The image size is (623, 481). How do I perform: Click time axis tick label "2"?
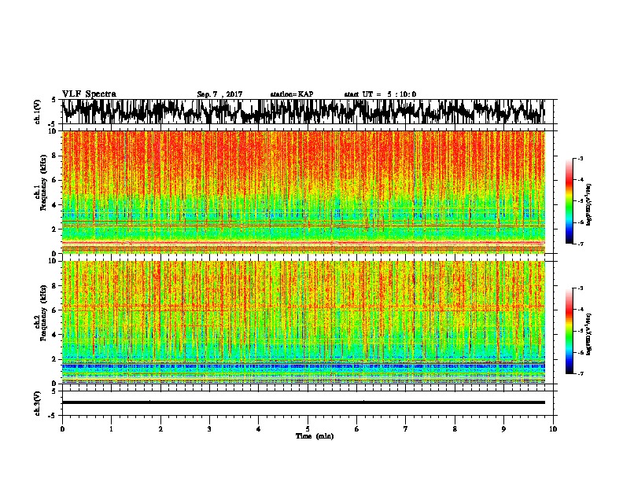point(160,429)
